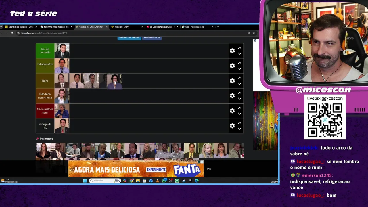Bookmark this page with star icon
This screenshot has width=368, height=207.
[254, 33]
